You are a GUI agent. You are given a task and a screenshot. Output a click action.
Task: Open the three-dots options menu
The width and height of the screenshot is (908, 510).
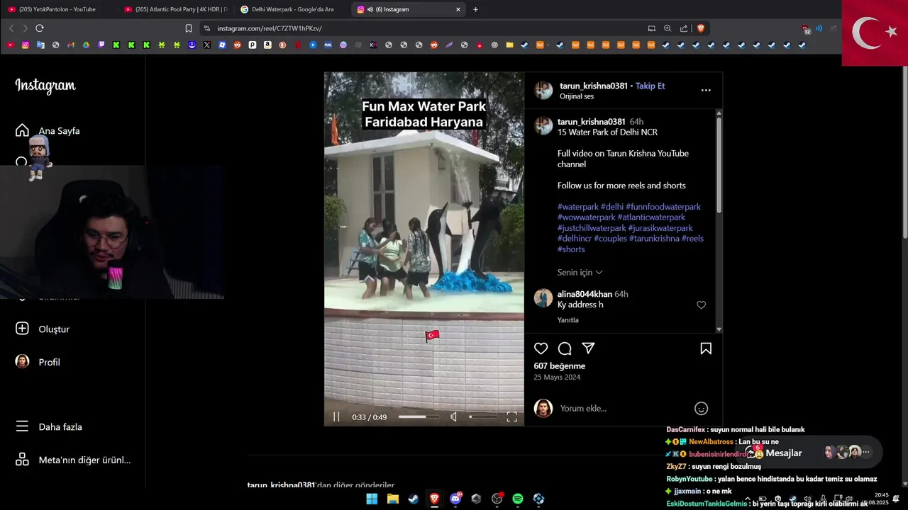tap(706, 90)
